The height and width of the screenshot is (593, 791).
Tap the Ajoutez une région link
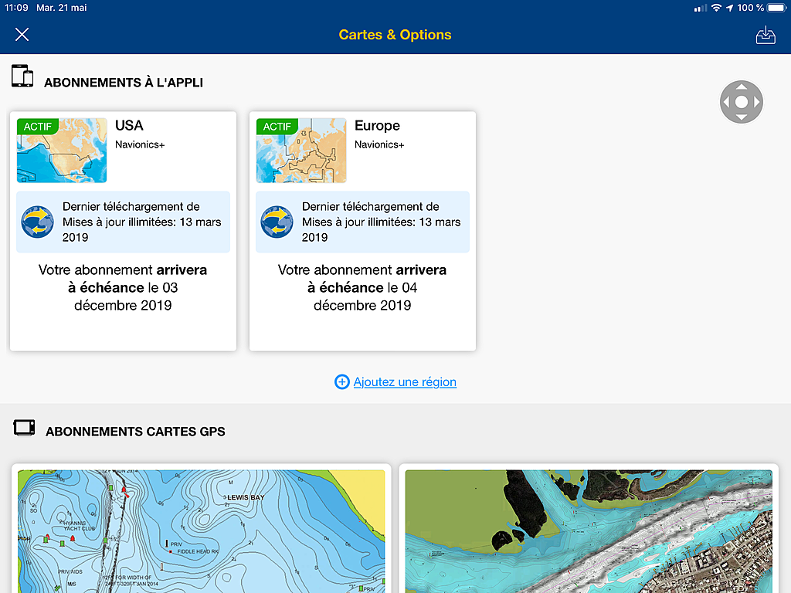[x=405, y=381]
